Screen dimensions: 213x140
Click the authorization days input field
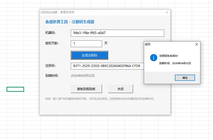[x=86, y=44]
